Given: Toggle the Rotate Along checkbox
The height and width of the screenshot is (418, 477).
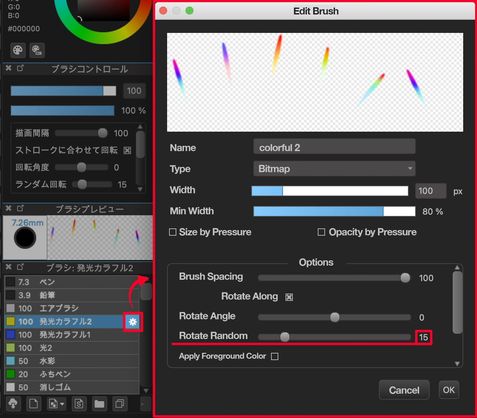Looking at the screenshot, I should [x=289, y=297].
